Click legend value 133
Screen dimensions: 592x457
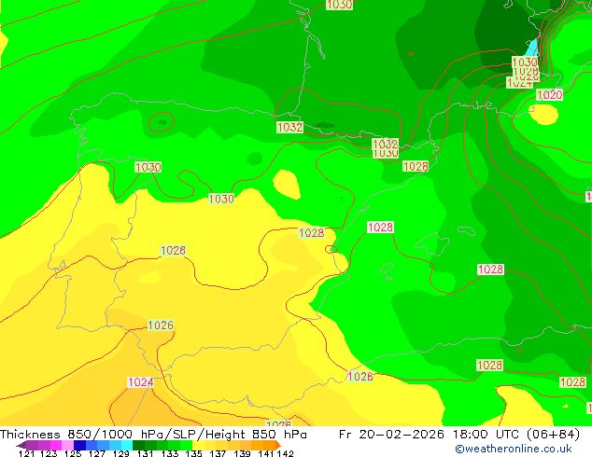[170, 453]
